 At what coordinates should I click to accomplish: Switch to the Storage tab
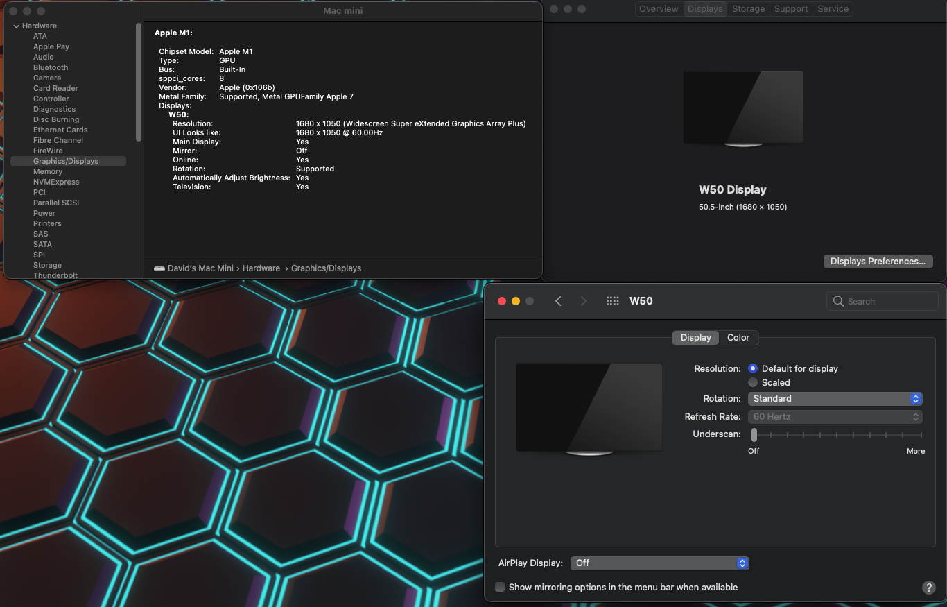click(748, 9)
